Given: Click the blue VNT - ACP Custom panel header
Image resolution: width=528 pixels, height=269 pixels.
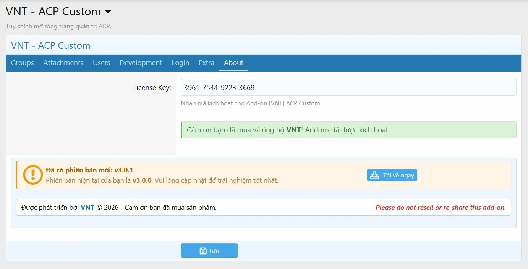Looking at the screenshot, I should pos(264,45).
